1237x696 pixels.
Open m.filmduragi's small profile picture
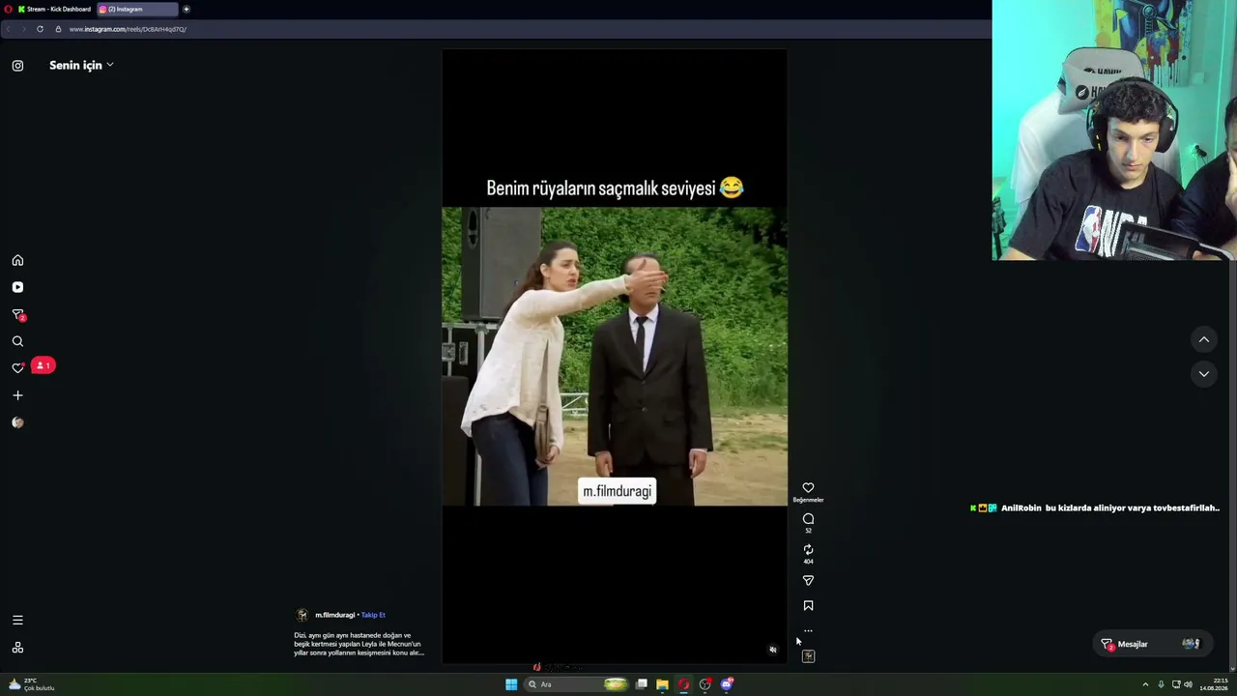pyautogui.click(x=302, y=615)
